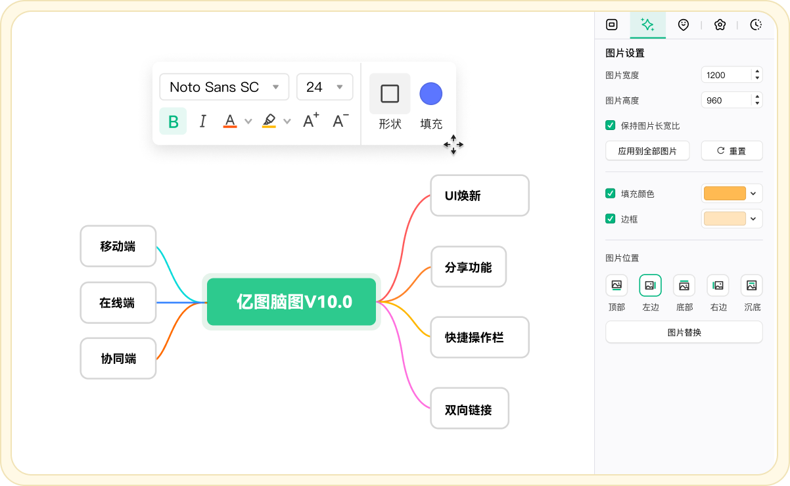The height and width of the screenshot is (486, 790).
Task: Click the 重置 reset button
Action: tap(732, 150)
